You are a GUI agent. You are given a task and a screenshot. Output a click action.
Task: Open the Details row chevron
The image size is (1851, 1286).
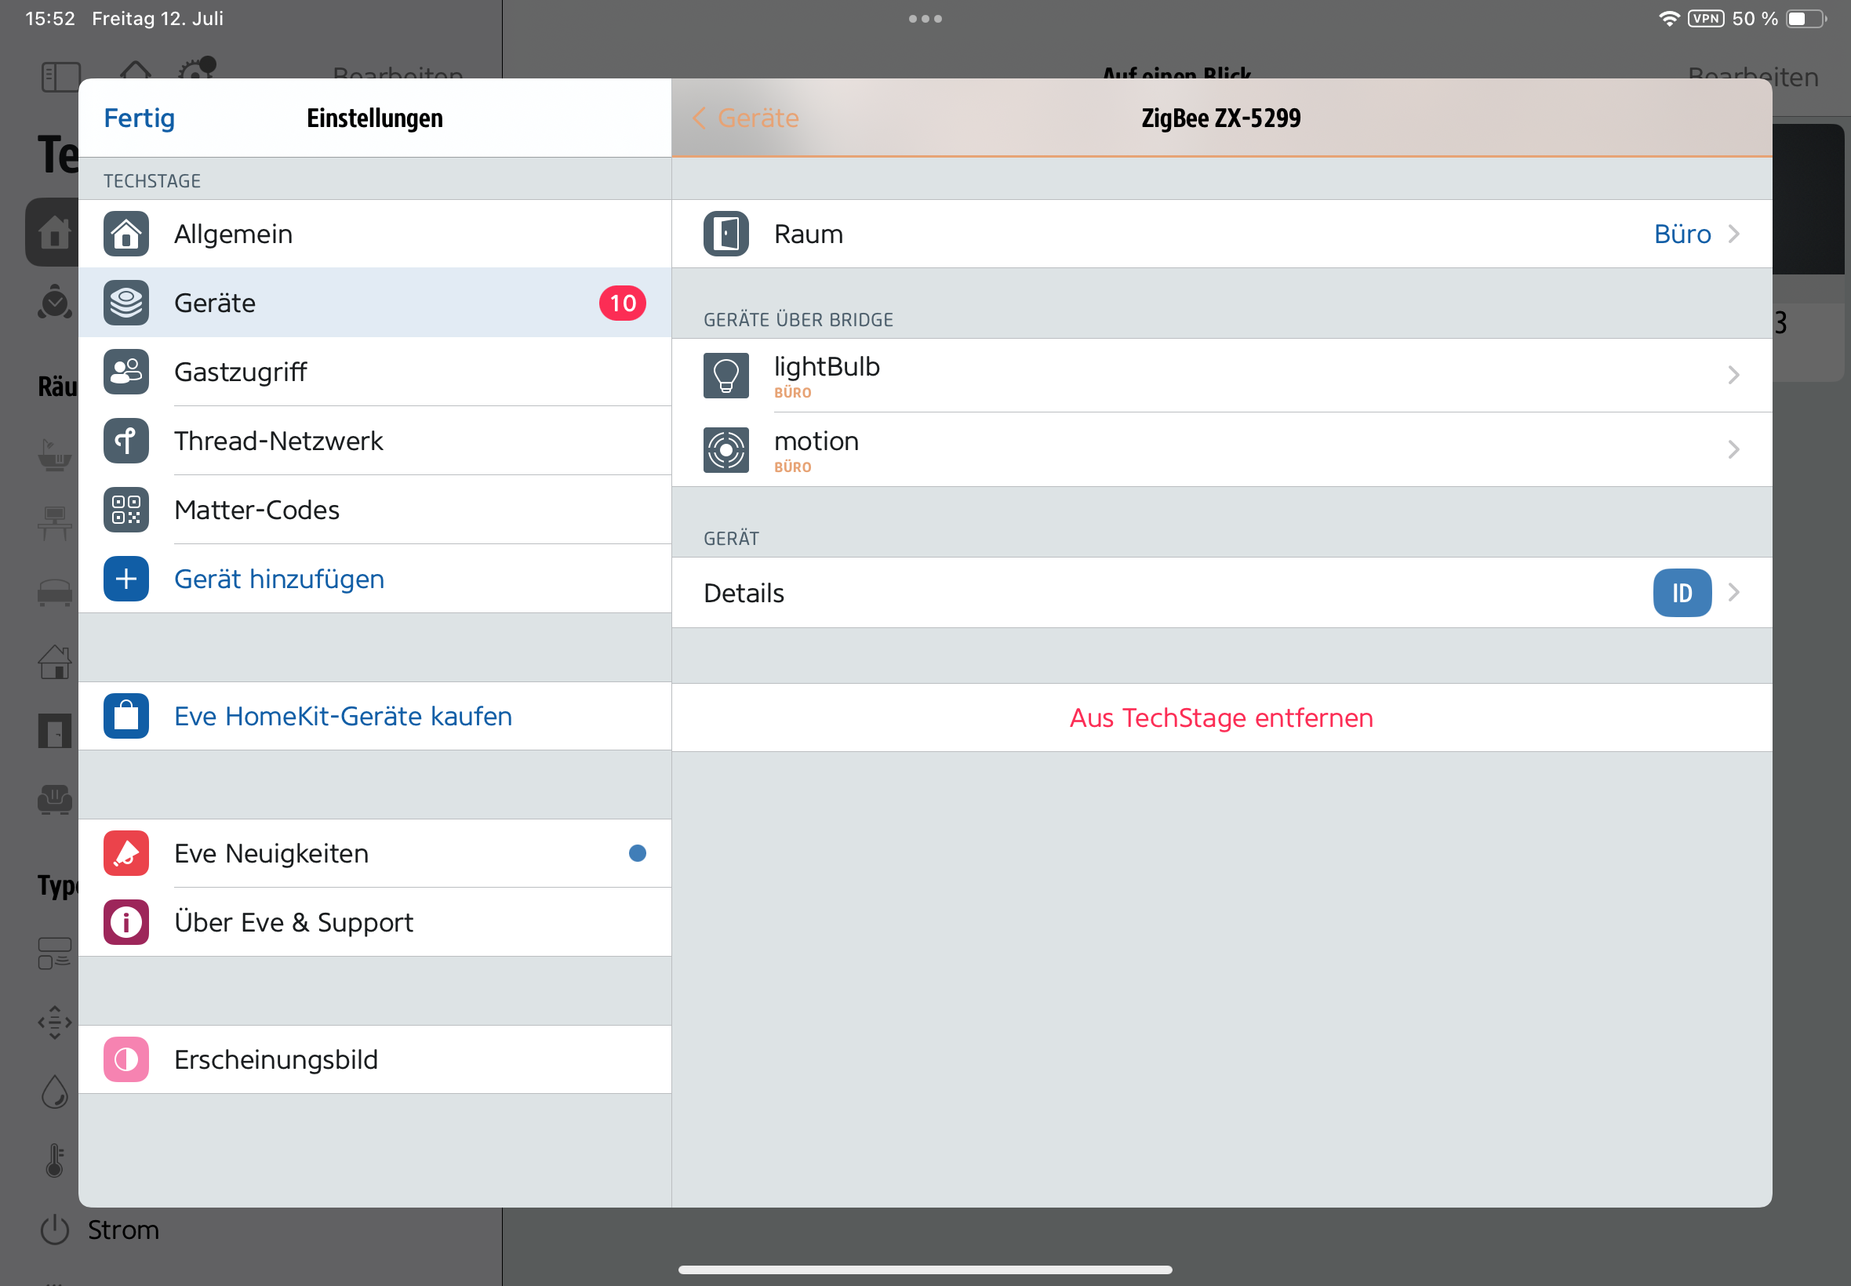1733,593
